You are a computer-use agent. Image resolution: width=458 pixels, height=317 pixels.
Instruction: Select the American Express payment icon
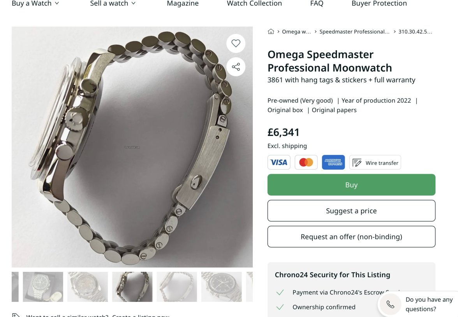pos(333,162)
